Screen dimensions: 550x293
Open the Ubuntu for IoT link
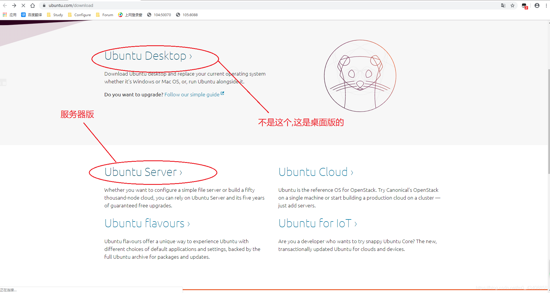click(x=318, y=223)
